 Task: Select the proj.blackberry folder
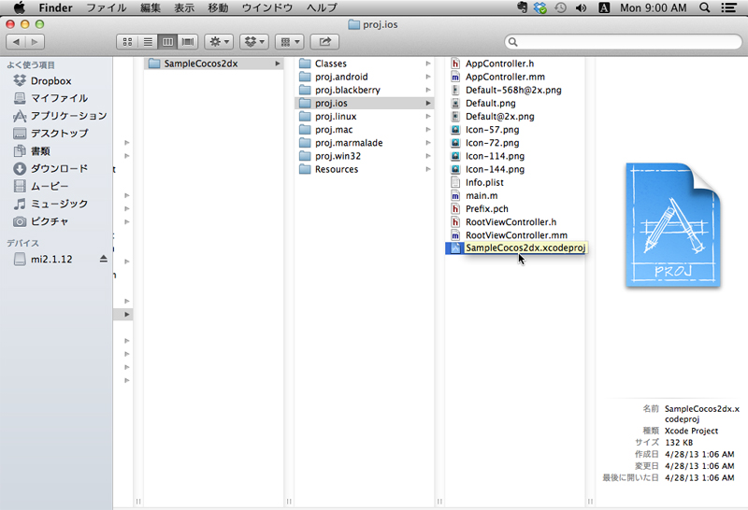[x=364, y=90]
